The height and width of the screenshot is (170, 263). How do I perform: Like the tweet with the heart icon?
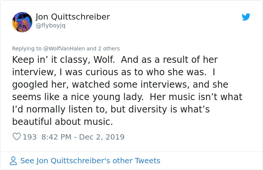17,137
